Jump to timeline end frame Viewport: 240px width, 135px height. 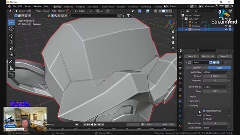102,124
